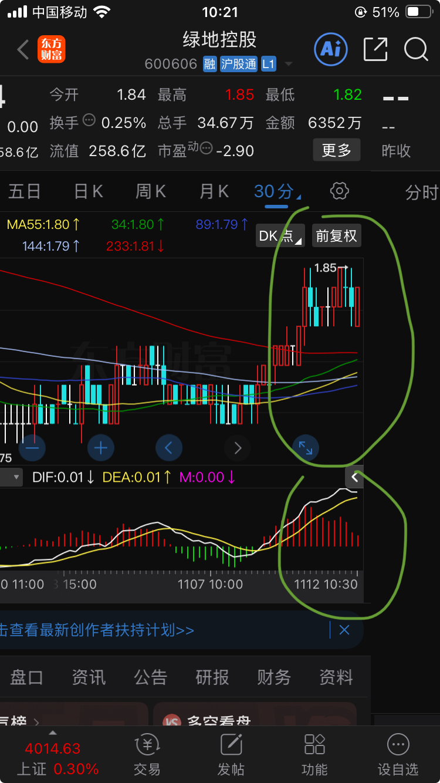
Task: Open the 东方财富 logo
Action: point(52,50)
